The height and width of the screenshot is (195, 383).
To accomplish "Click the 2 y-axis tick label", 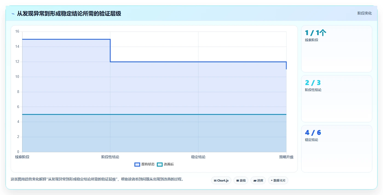I will [18, 137].
